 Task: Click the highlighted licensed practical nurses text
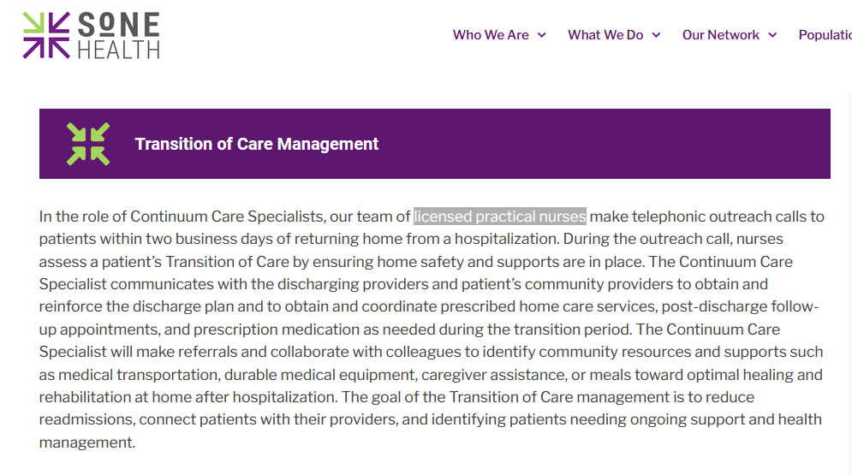[500, 216]
